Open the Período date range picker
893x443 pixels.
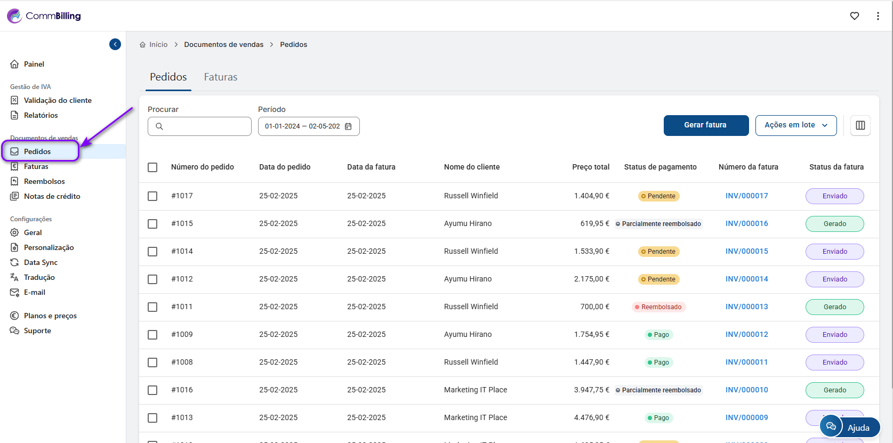302,126
